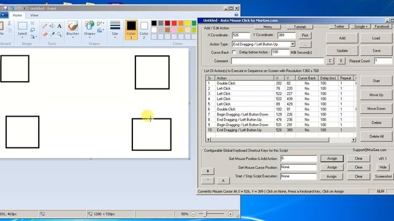This screenshot has height=221, width=394.
Task: Click the Pick coordinates button
Action: tap(305, 36)
